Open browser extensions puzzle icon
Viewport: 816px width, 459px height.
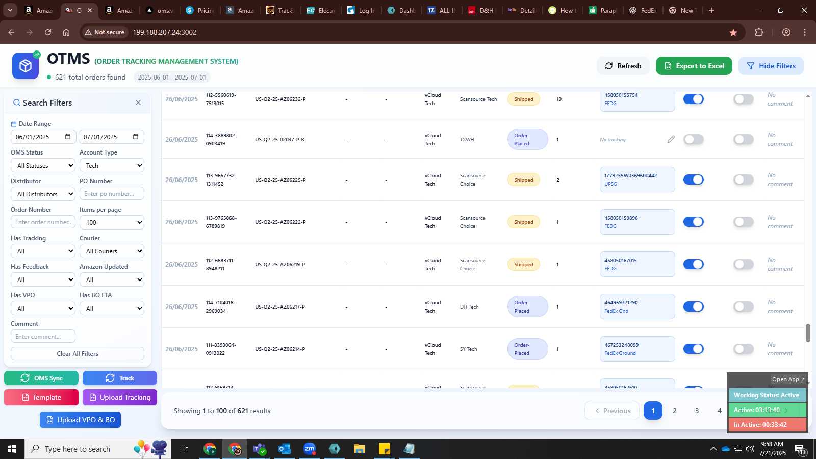click(759, 32)
